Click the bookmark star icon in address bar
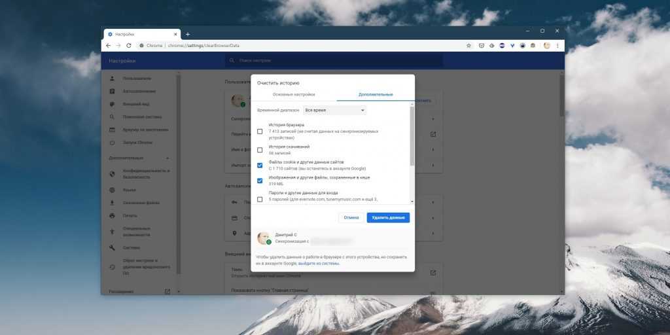 [468, 46]
